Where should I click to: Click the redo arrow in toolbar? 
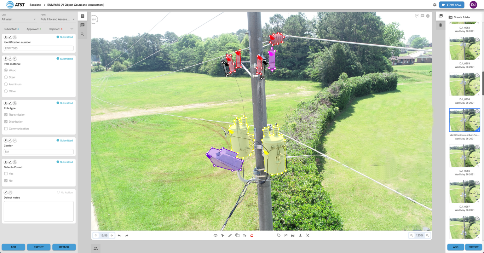pyautogui.click(x=127, y=235)
